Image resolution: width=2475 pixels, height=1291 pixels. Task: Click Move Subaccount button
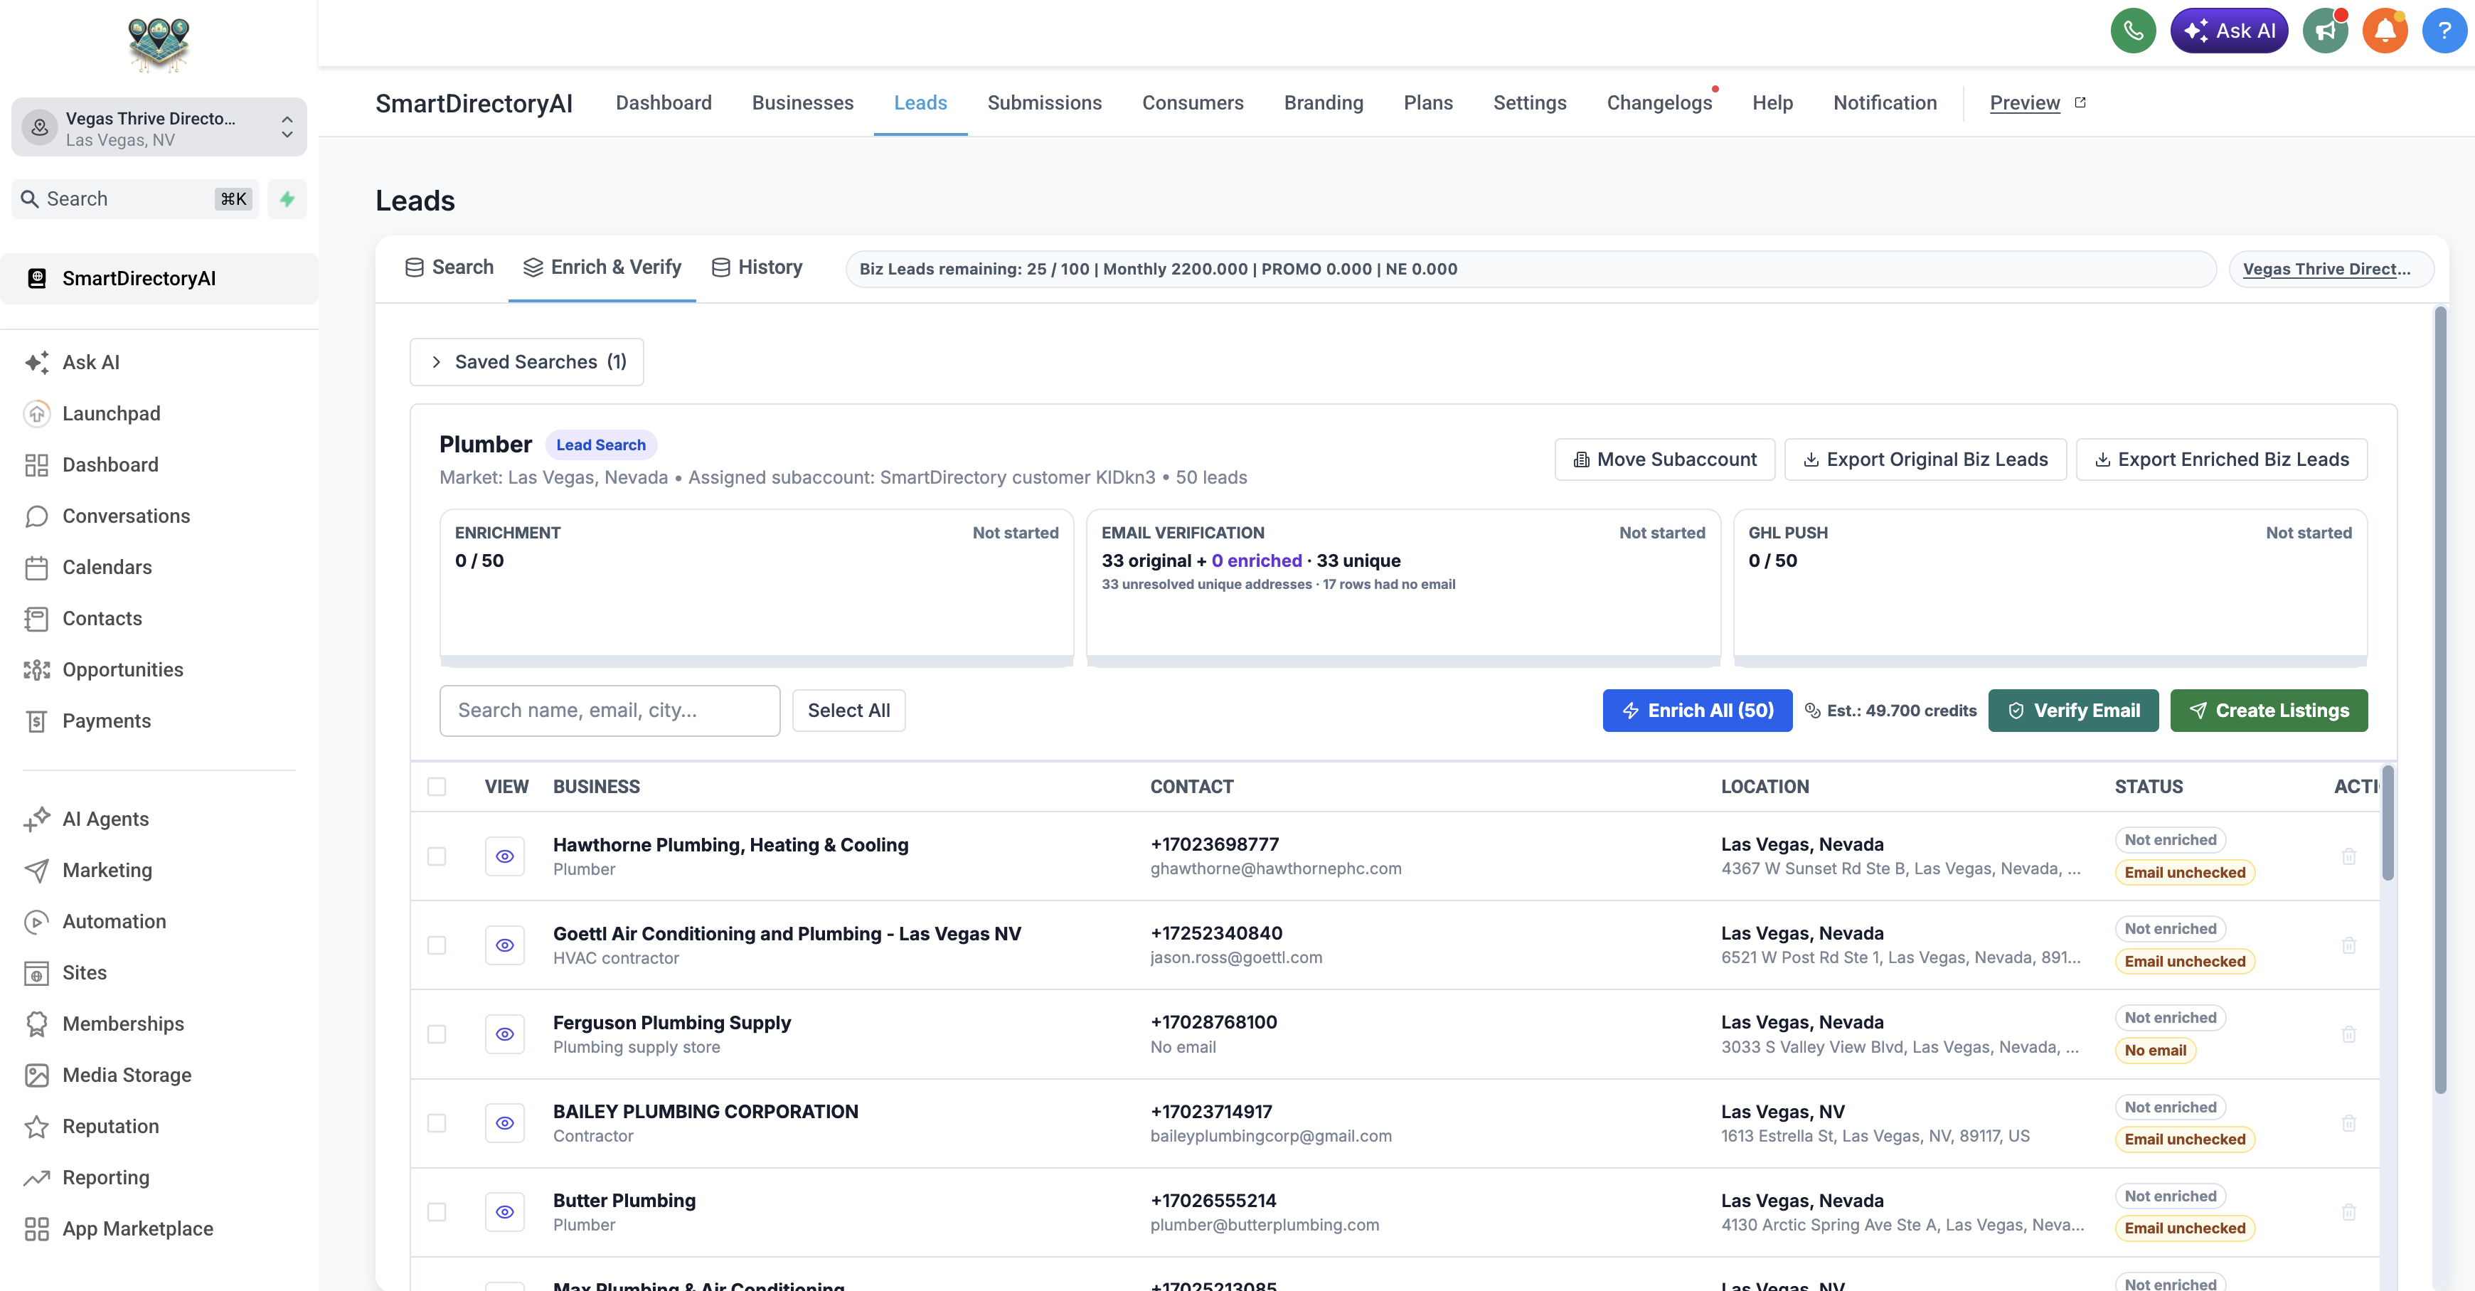pyautogui.click(x=1664, y=460)
